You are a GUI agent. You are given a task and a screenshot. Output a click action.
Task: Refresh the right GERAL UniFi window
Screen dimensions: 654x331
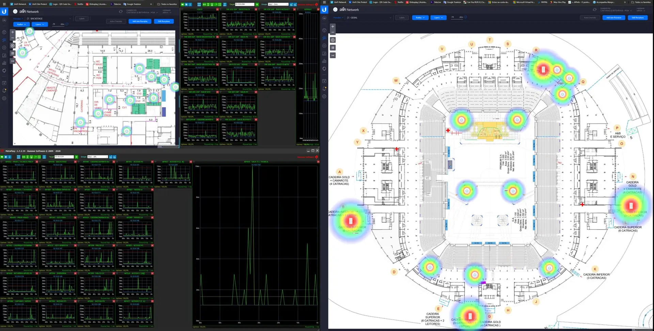[x=594, y=10]
